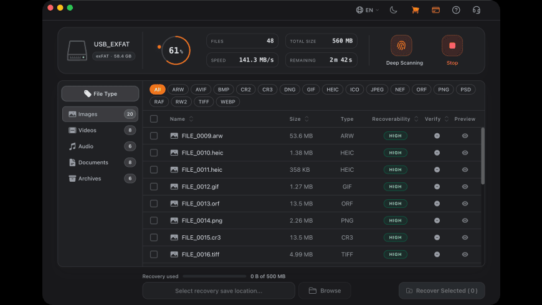
Task: Open the help question mark icon
Action: [456, 10]
